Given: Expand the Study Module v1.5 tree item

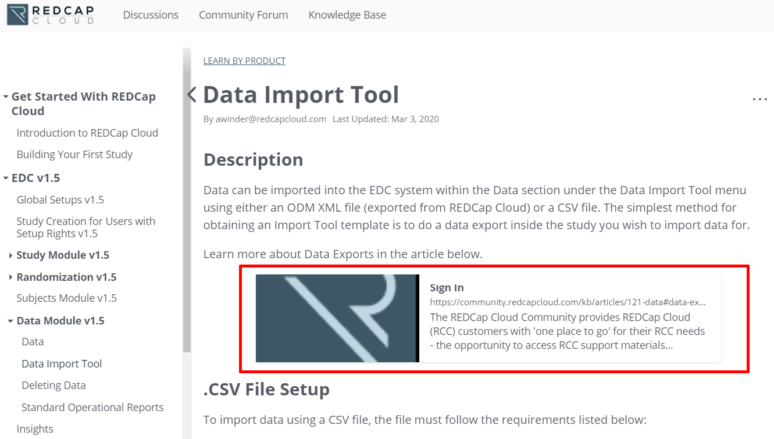Looking at the screenshot, I should pyautogui.click(x=11, y=255).
